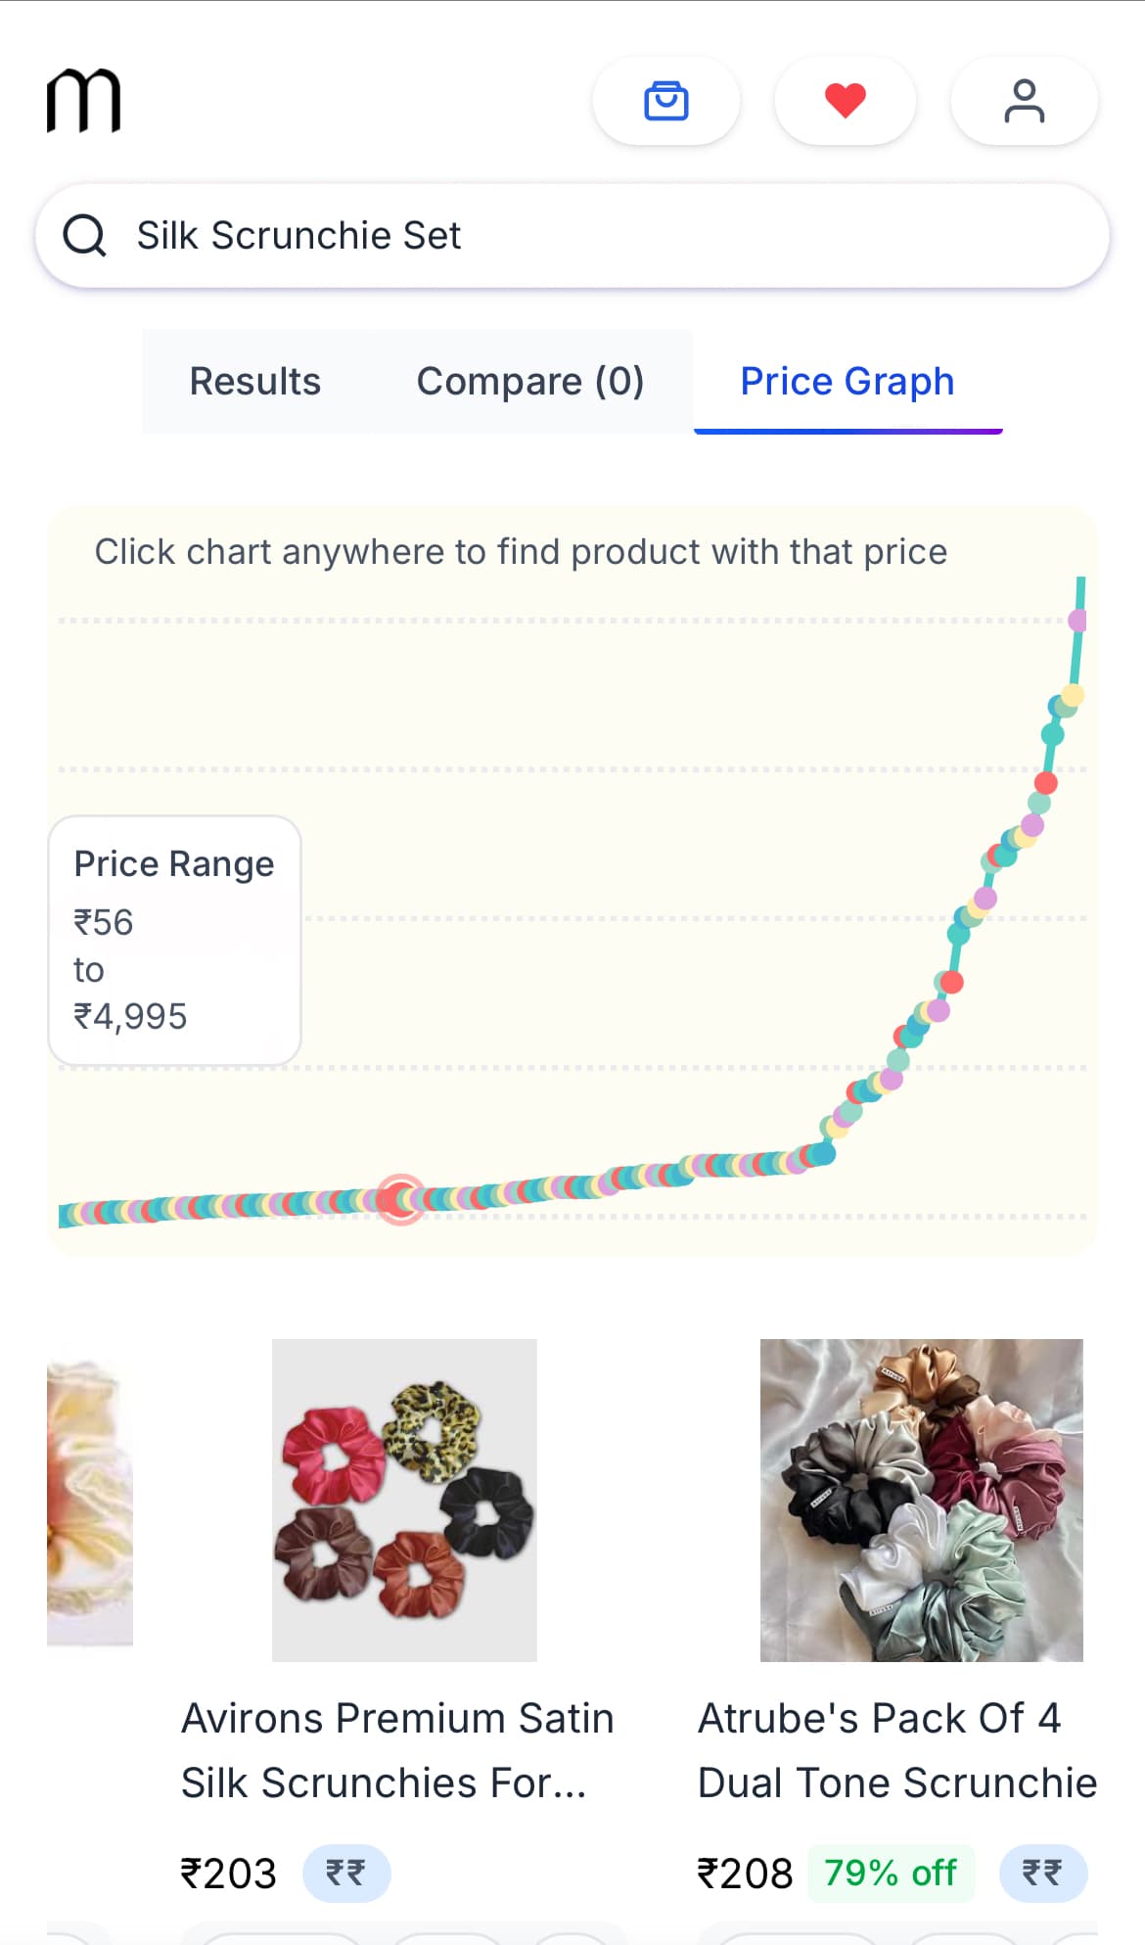Tap the rupee price-tier badge beside 79% off
Image resolution: width=1145 pixels, height=1945 pixels.
click(x=1042, y=1874)
